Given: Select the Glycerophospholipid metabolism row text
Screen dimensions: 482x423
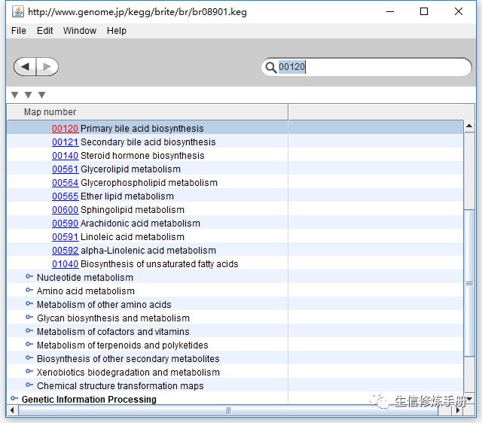Looking at the screenshot, I should [x=149, y=182].
